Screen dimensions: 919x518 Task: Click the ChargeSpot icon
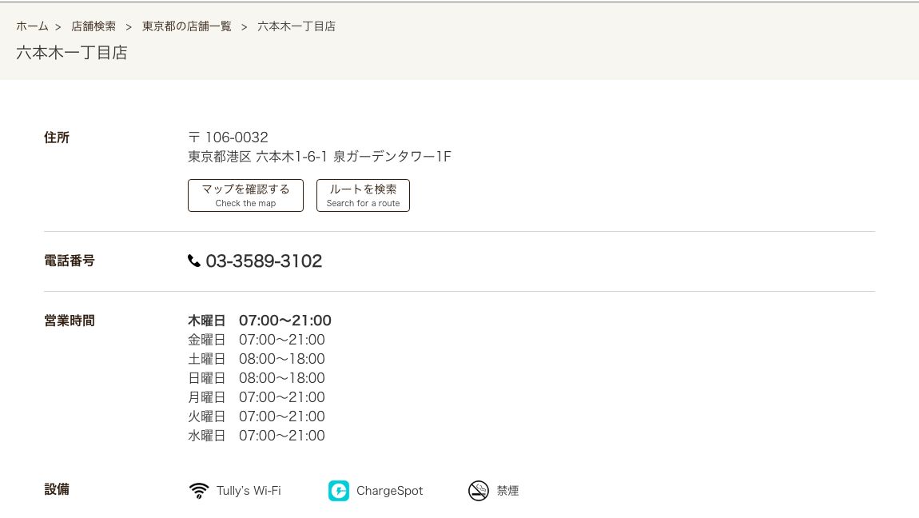click(x=338, y=491)
